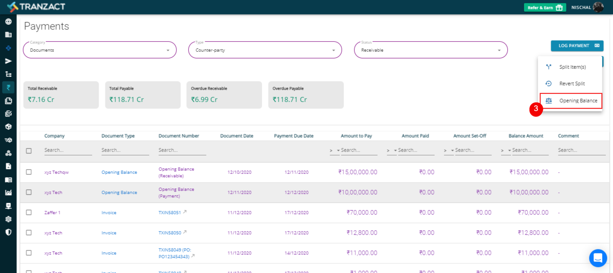Click the Company column header
Image resolution: width=613 pixels, height=273 pixels.
click(x=55, y=136)
